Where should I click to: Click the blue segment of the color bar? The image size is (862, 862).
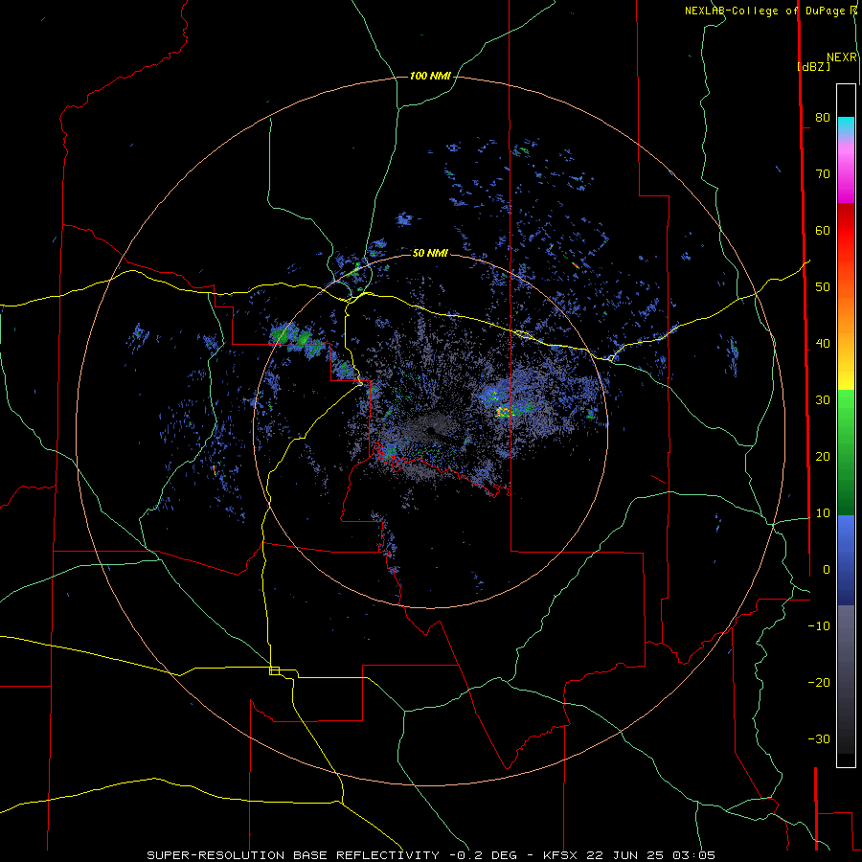pyautogui.click(x=846, y=559)
